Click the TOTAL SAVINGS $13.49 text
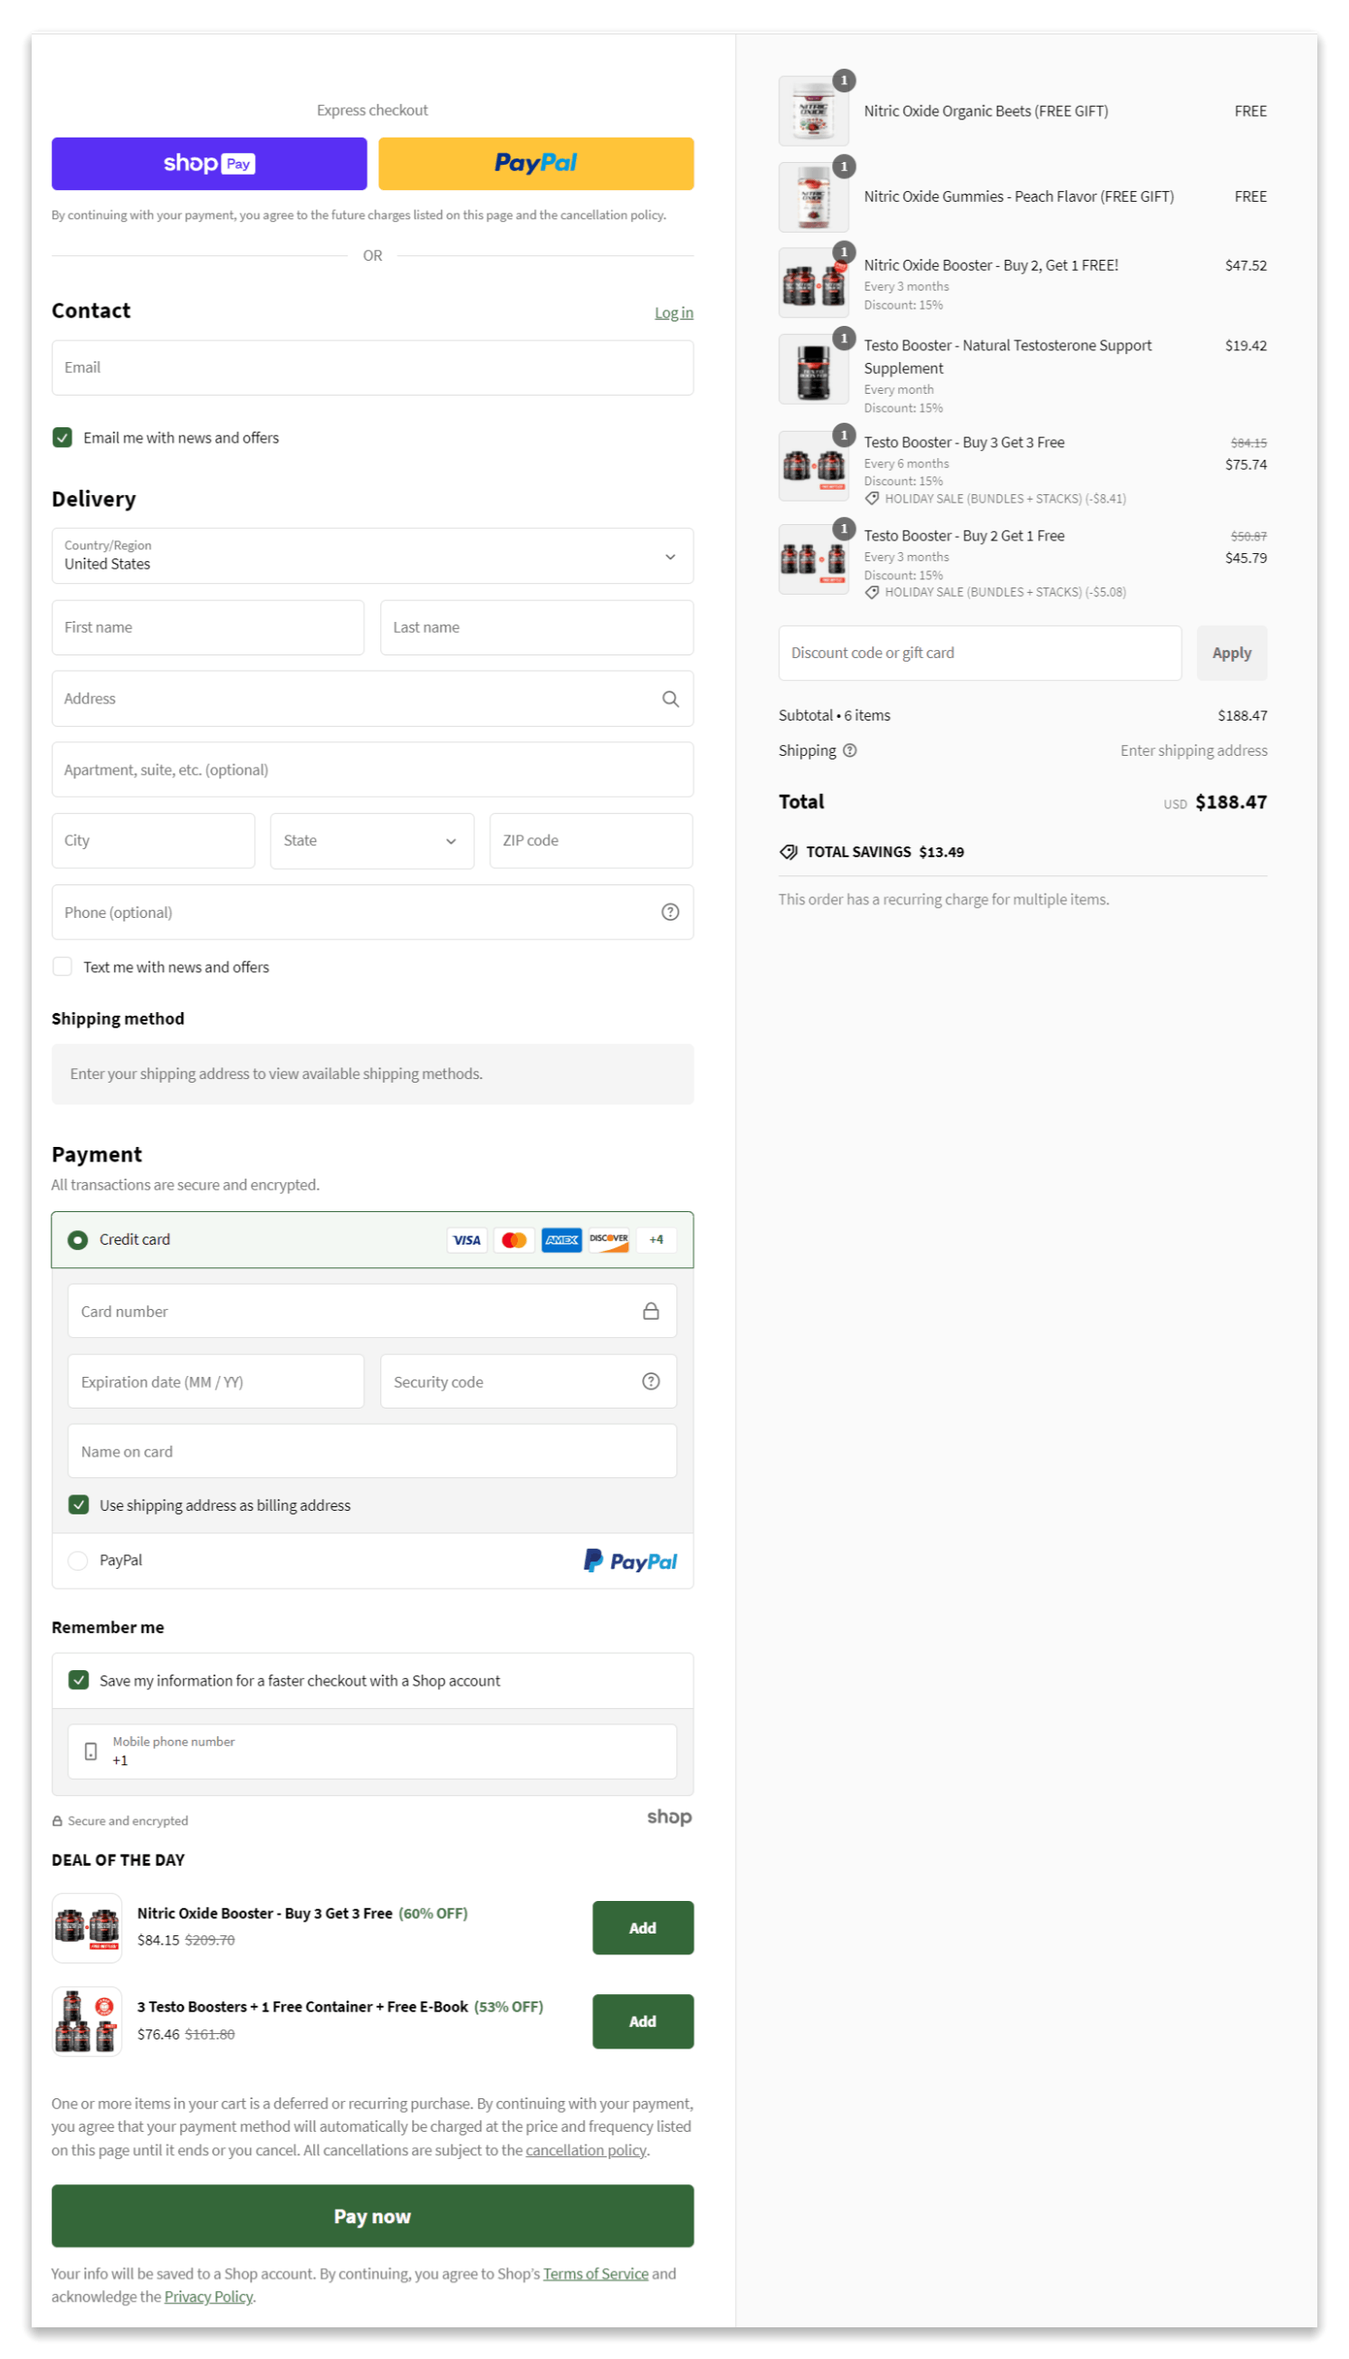This screenshot has width=1349, height=2359. (x=884, y=851)
